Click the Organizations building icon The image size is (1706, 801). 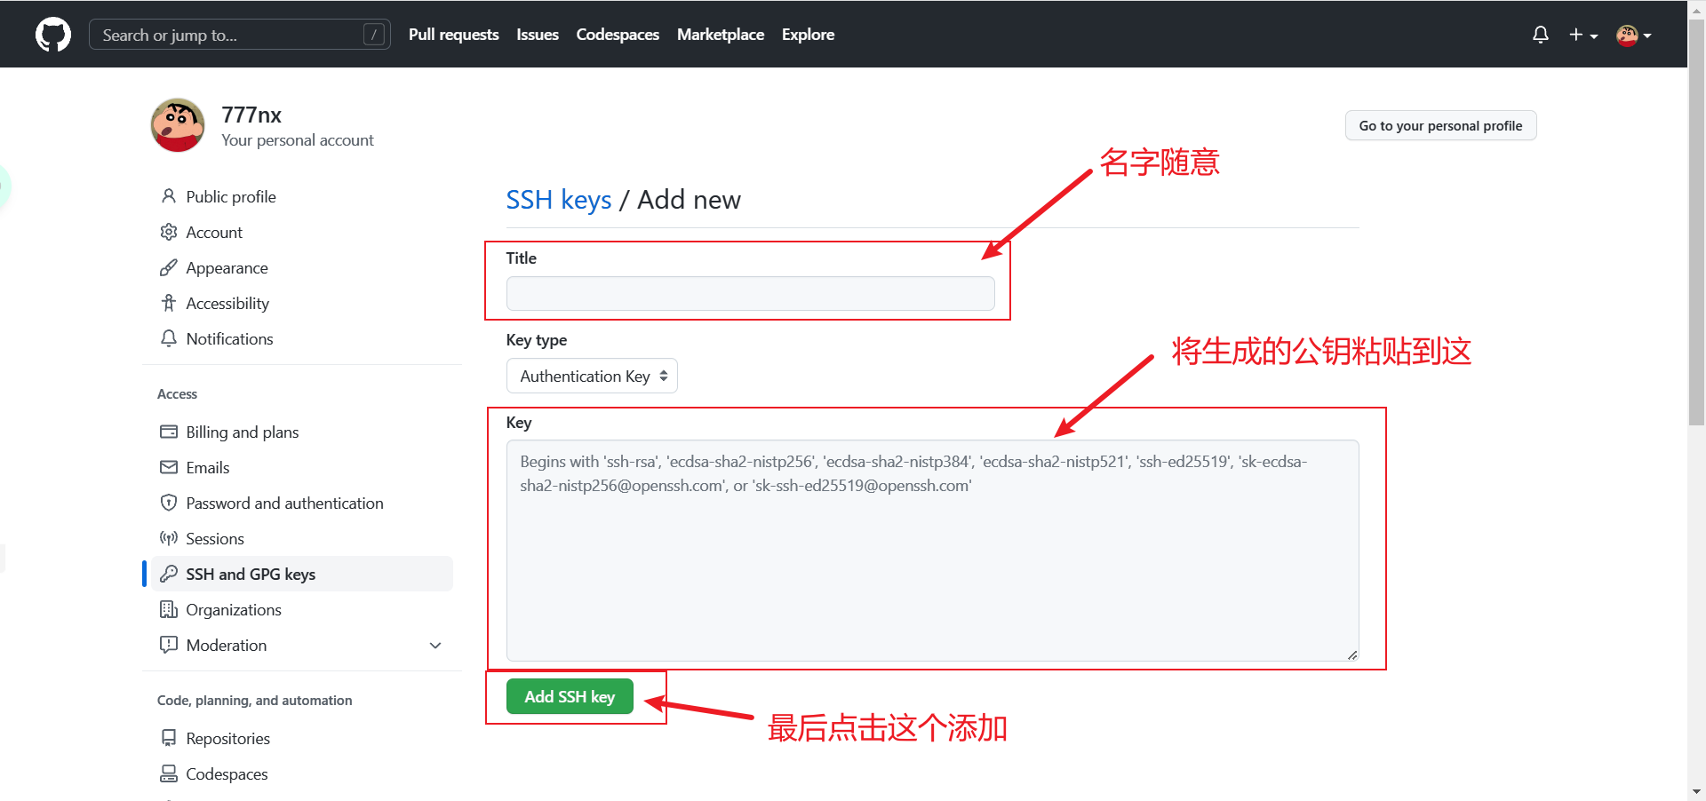(x=169, y=609)
